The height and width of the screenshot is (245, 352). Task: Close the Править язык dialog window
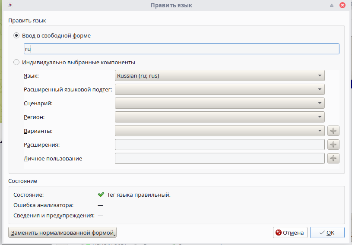click(x=342, y=5)
